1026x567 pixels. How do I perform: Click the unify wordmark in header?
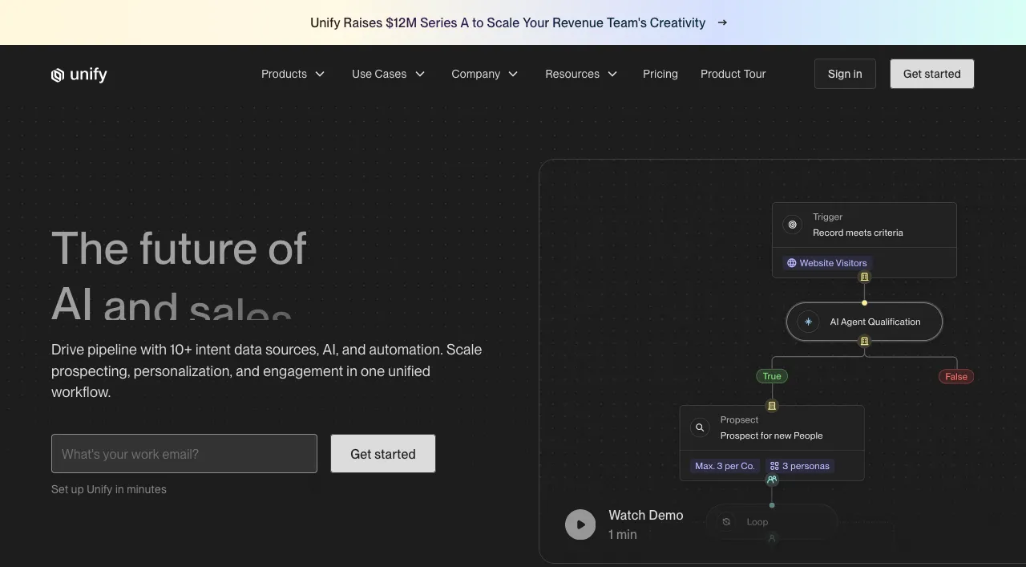[88, 75]
